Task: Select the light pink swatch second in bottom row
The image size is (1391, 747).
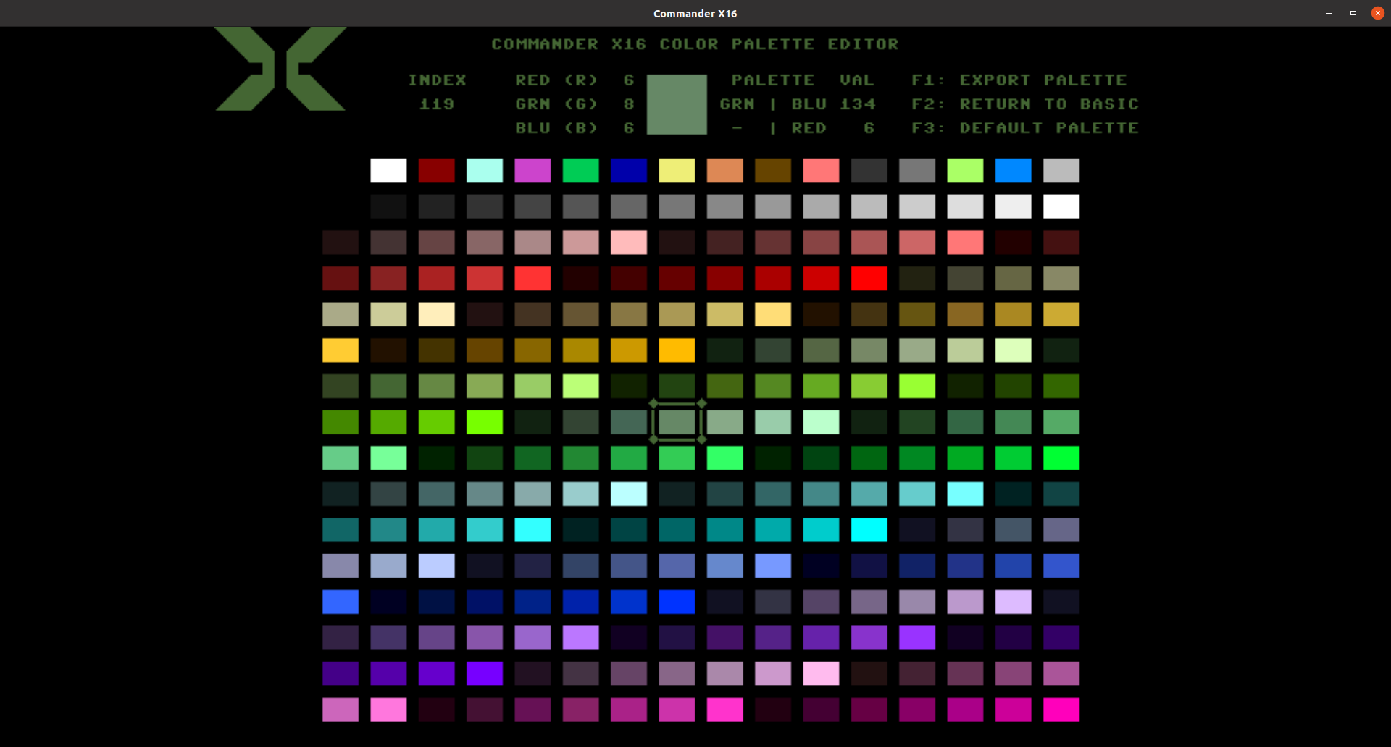Action: click(x=388, y=709)
